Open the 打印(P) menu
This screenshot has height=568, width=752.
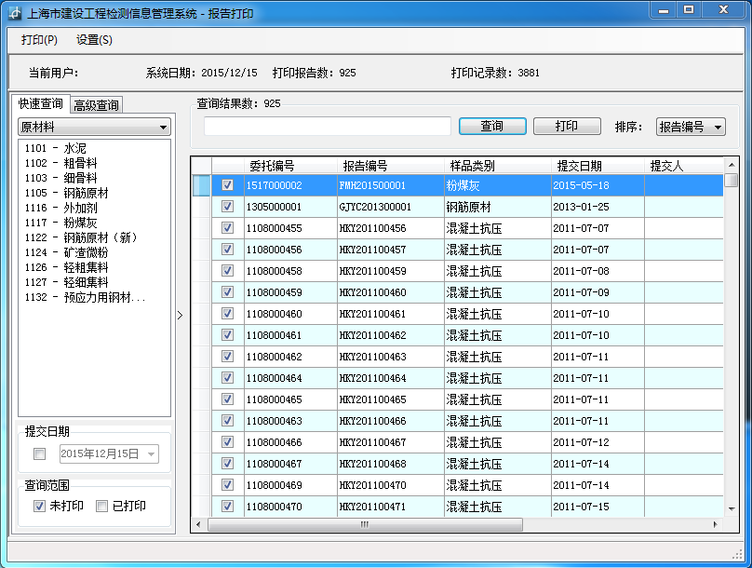point(39,40)
